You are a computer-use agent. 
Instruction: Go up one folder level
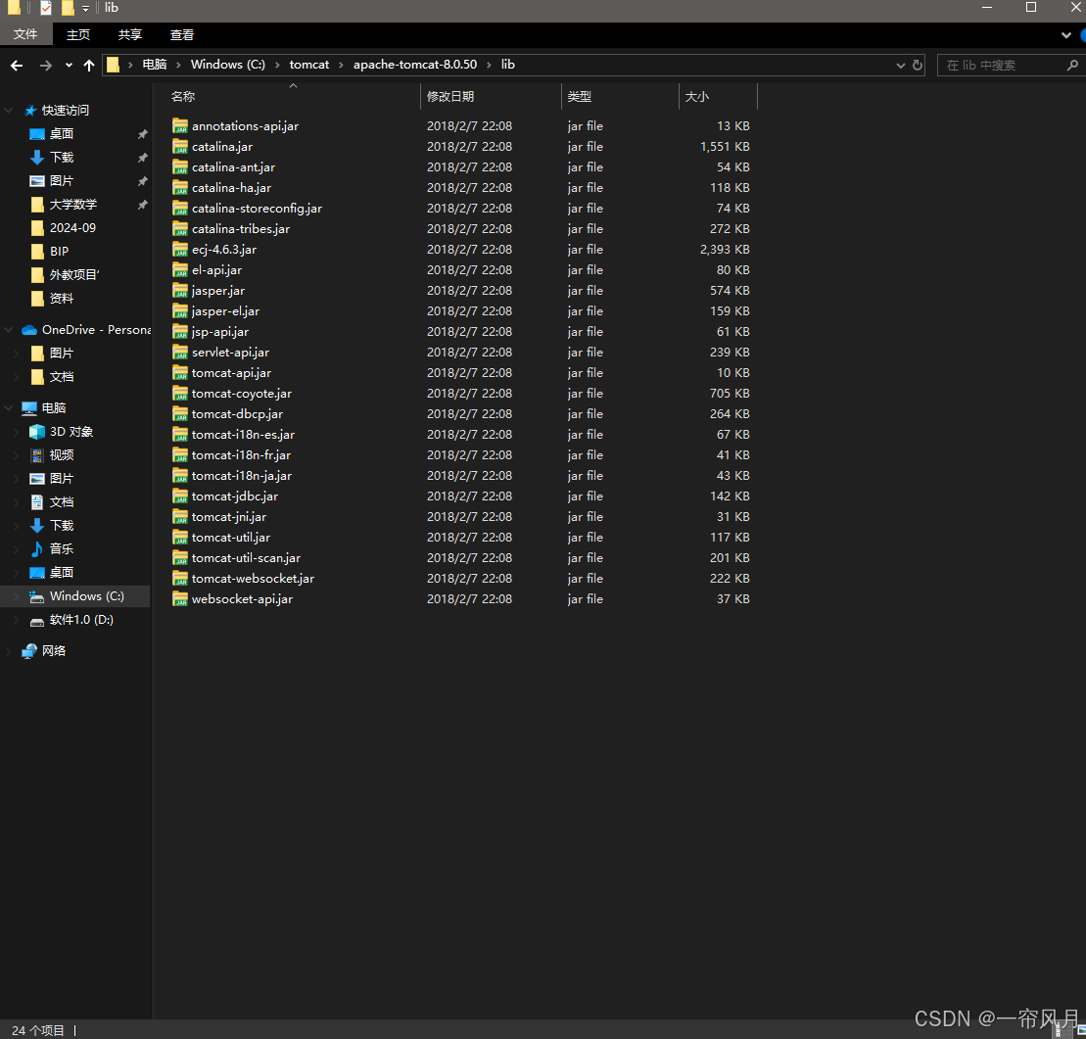click(x=89, y=65)
